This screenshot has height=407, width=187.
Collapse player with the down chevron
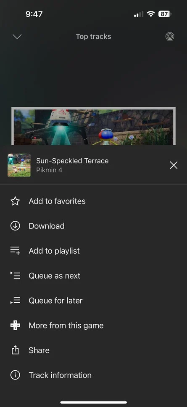tap(17, 37)
